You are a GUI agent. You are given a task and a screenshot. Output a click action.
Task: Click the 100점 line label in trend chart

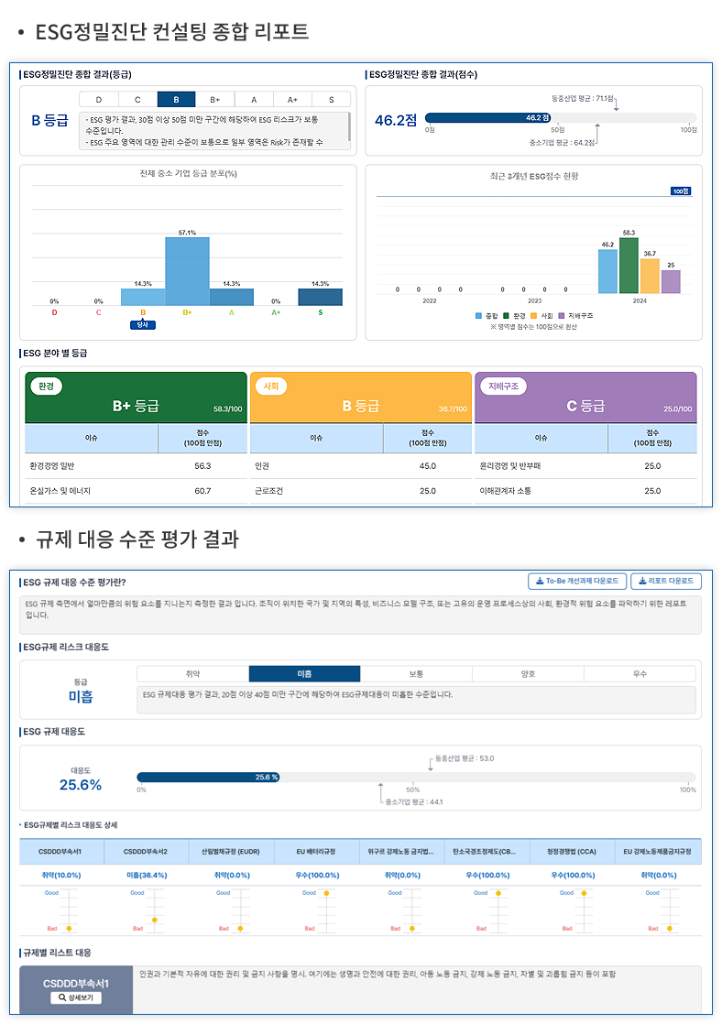coord(681,191)
